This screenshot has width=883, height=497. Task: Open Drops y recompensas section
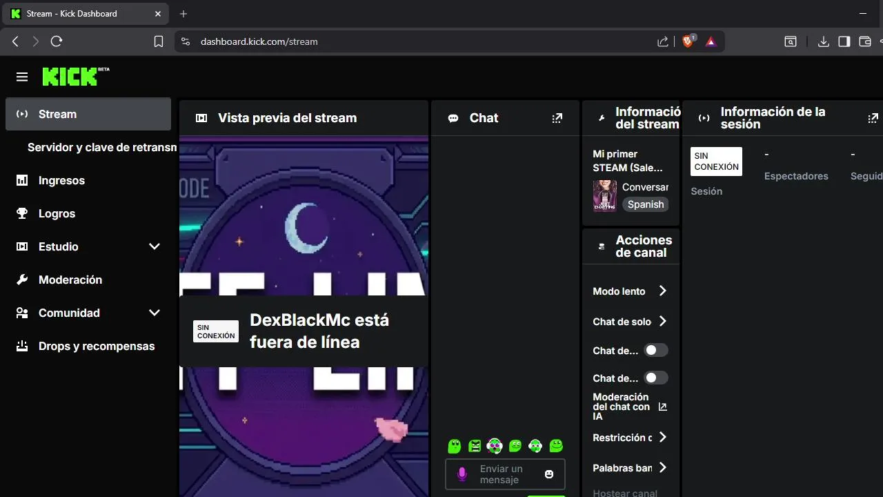(88, 346)
